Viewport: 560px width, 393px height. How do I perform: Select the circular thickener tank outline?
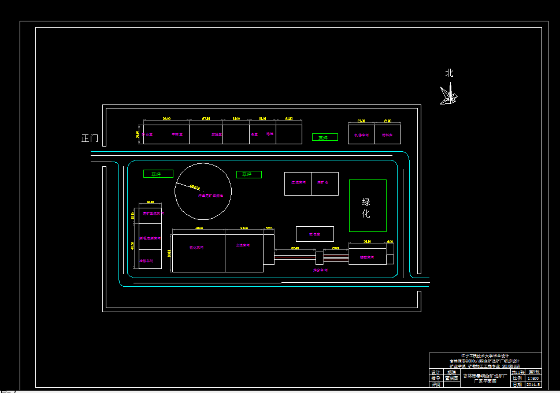coord(203,191)
